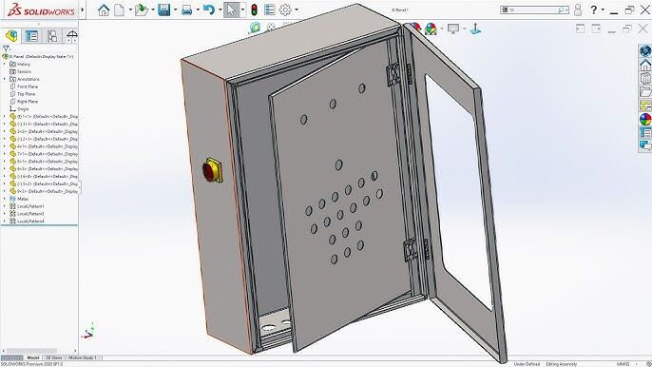The height and width of the screenshot is (367, 652).
Task: Click the user login silhouette icon
Action: pyautogui.click(x=578, y=10)
